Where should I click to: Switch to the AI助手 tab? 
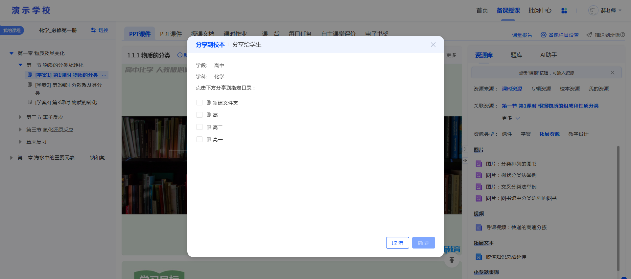(x=549, y=55)
